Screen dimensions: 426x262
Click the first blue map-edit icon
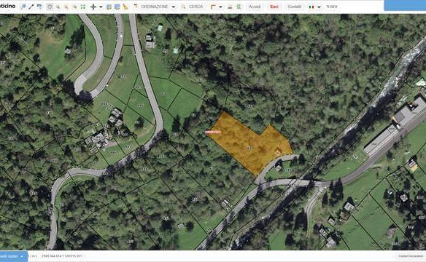109,7
